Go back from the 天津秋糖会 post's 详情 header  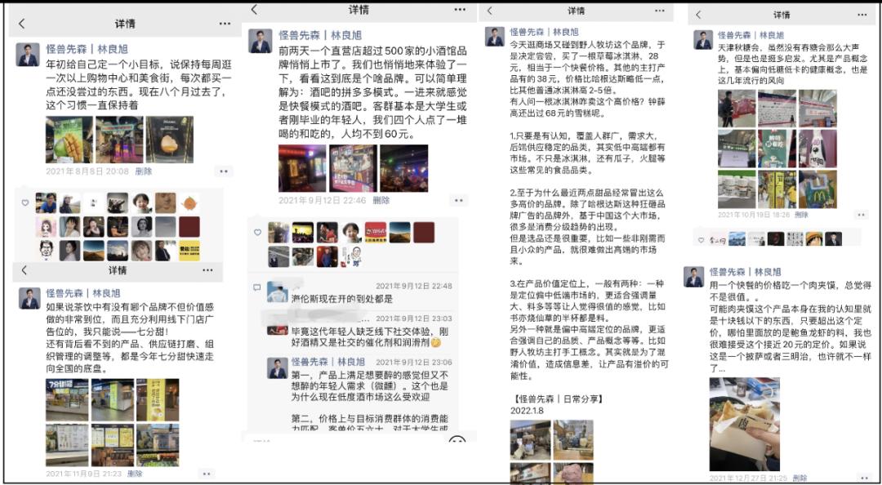[698, 15]
